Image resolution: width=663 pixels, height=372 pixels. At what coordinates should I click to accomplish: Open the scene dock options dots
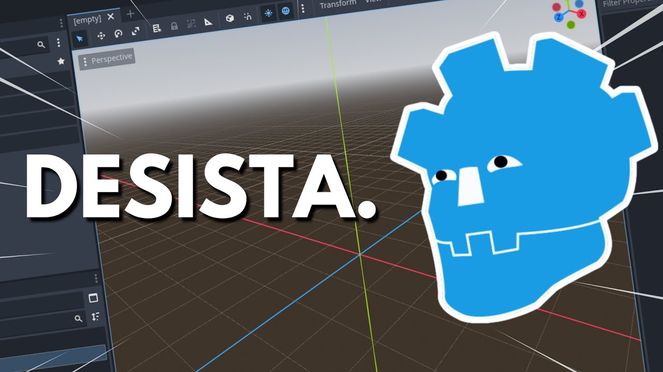[58, 42]
